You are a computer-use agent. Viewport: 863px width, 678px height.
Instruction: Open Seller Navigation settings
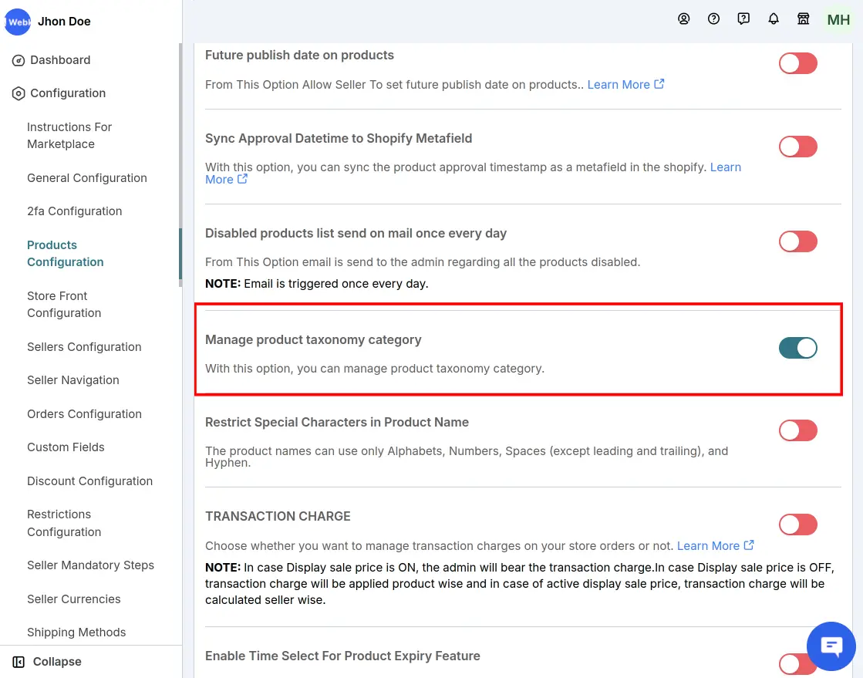click(x=72, y=379)
